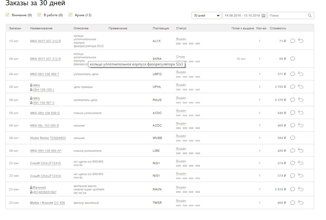Click the Наименование column header
The image size is (326, 220).
pos(41,28)
